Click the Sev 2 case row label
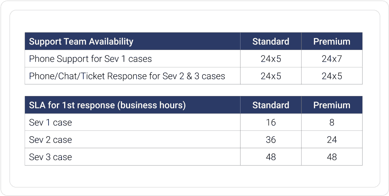 point(50,140)
